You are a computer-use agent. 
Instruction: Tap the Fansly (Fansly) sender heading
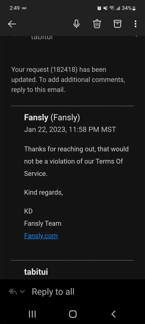52,118
